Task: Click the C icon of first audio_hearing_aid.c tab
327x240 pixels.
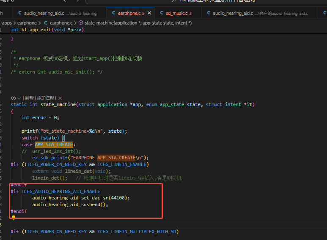Action: [20, 13]
